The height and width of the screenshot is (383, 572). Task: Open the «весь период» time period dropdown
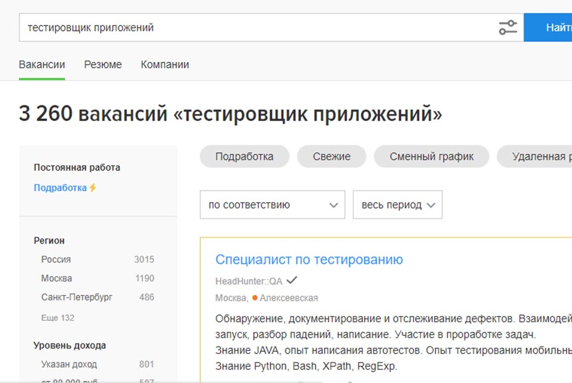coord(397,204)
